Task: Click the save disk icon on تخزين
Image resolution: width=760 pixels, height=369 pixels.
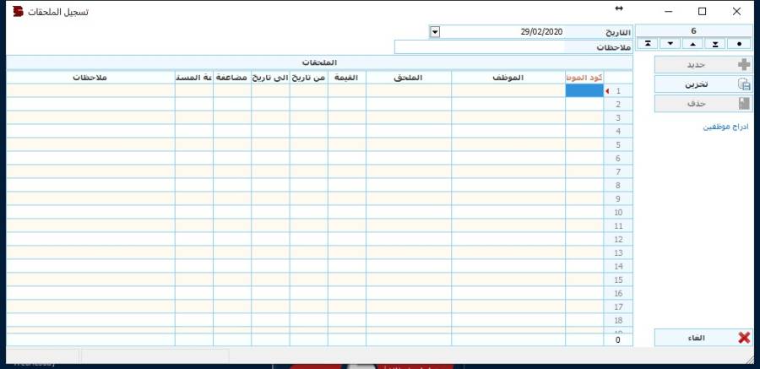Action: [743, 84]
